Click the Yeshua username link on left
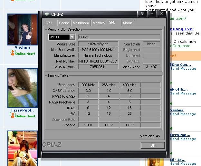Screen dimensions: 201x166 click(22, 48)
